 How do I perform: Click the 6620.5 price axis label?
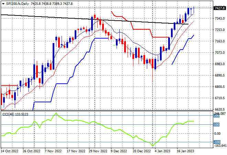click(x=220, y=109)
